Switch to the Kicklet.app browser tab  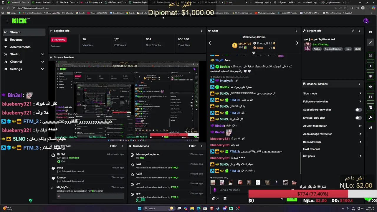212,2
